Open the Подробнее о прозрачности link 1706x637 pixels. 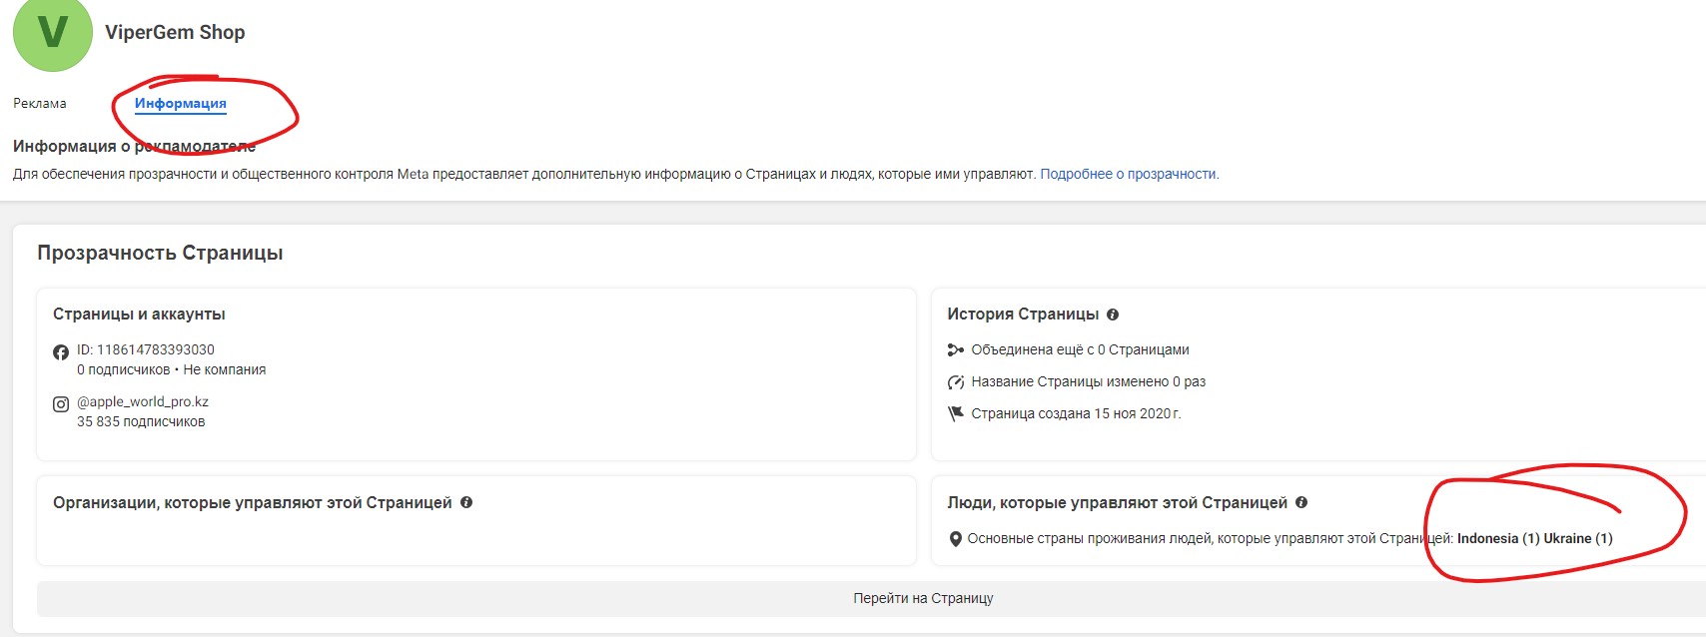tap(1129, 174)
